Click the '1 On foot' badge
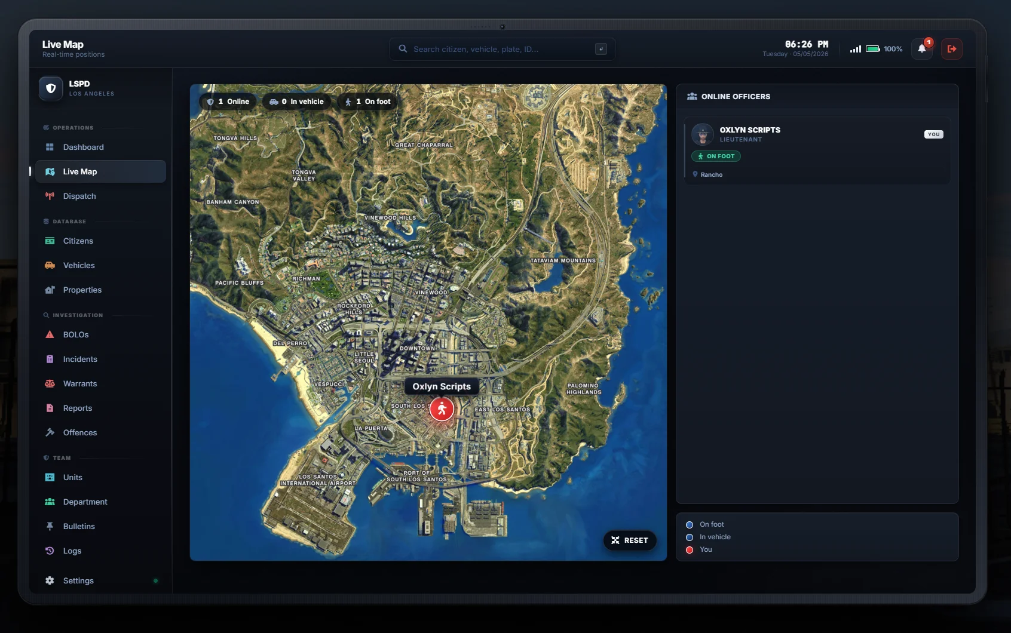 pyautogui.click(x=367, y=102)
